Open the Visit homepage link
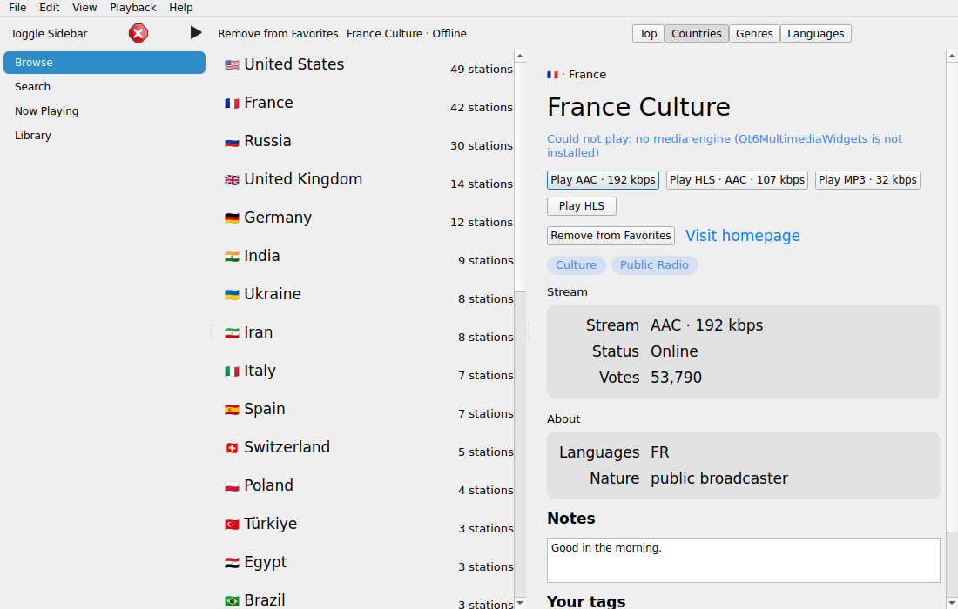958x609 pixels. pos(742,236)
